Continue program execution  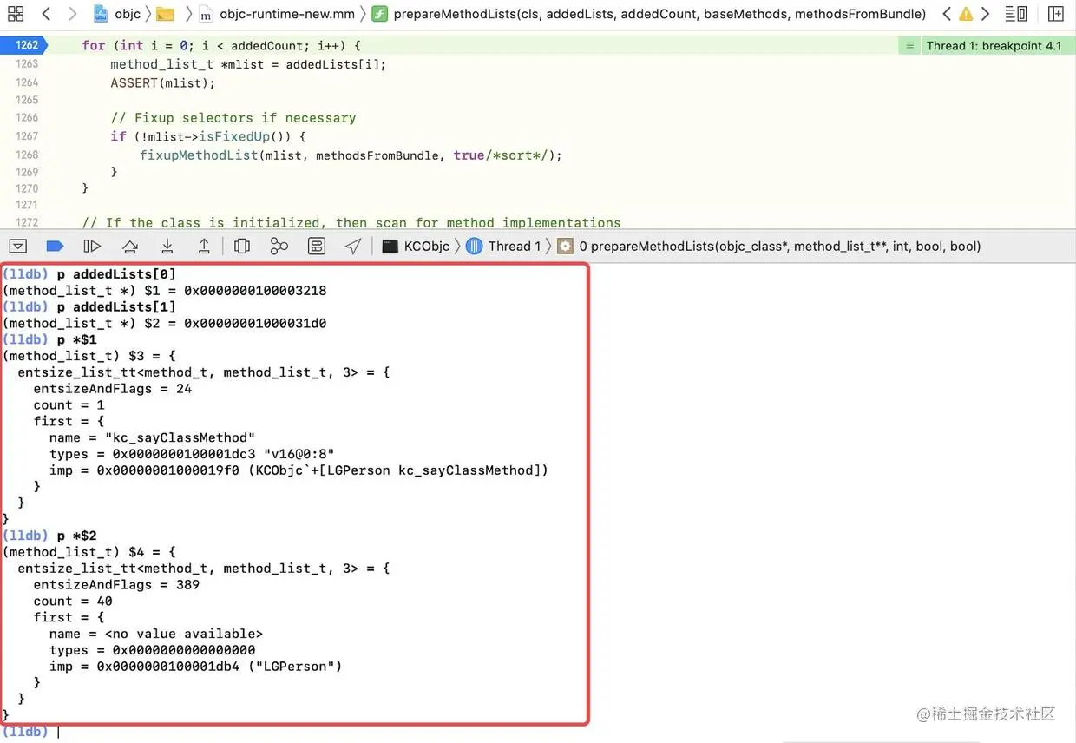[x=92, y=247]
